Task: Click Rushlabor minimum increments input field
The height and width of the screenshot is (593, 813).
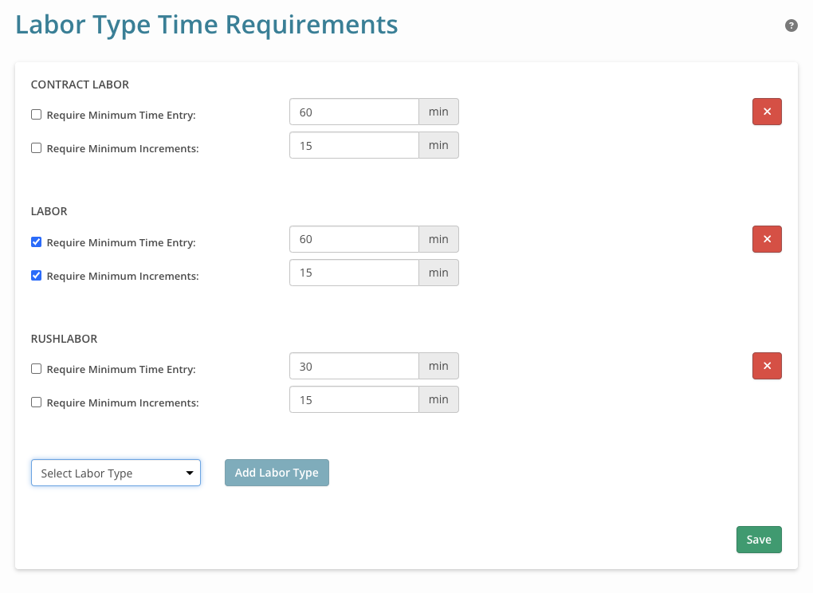Action: [x=354, y=399]
